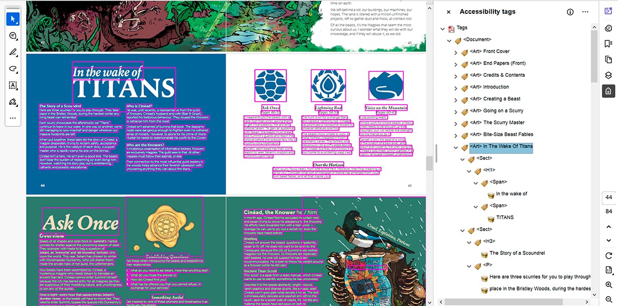Collapse the Tags root node
618x306 pixels.
click(x=442, y=28)
